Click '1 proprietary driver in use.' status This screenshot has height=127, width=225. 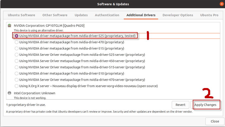click(26, 105)
